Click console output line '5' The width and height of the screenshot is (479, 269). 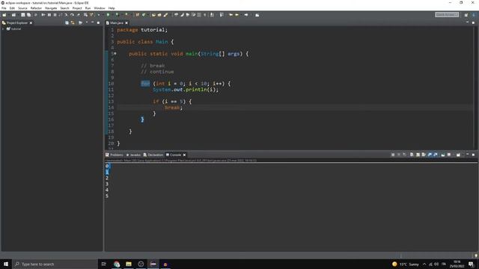coord(107,196)
